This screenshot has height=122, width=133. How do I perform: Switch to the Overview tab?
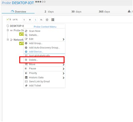tap(18, 12)
